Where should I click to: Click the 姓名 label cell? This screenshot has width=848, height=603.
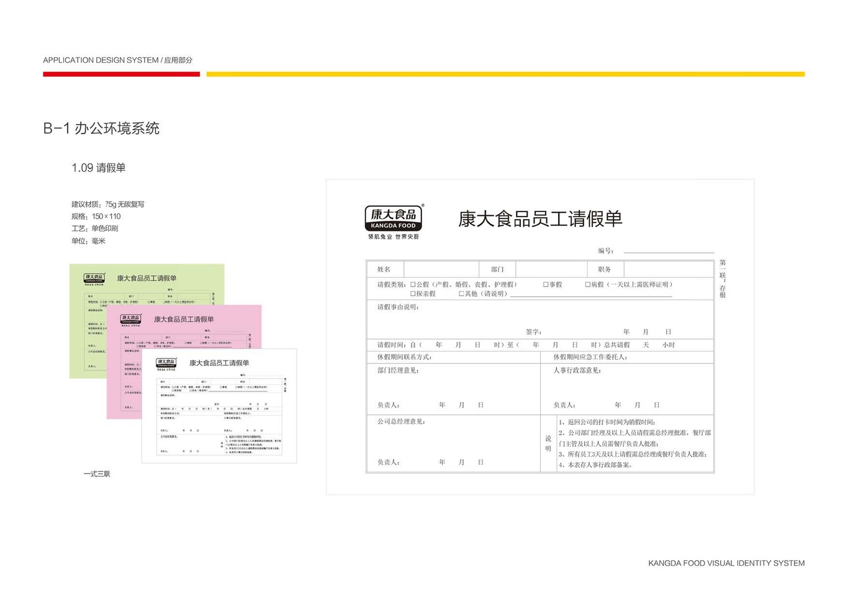[384, 269]
